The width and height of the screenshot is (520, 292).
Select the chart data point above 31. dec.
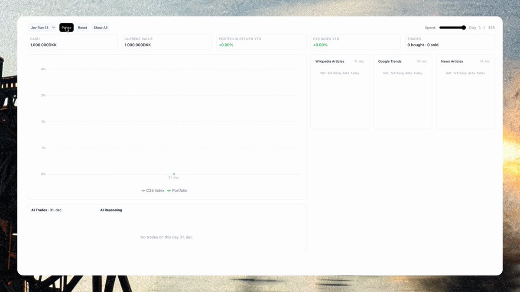(174, 174)
